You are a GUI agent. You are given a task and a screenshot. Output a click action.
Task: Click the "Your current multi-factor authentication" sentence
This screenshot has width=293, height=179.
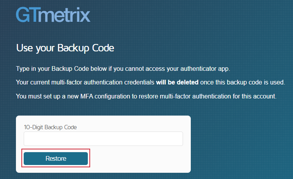(x=85, y=82)
